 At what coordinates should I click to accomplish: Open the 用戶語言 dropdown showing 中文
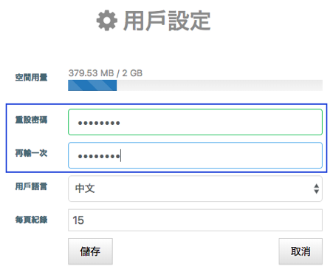(x=195, y=189)
